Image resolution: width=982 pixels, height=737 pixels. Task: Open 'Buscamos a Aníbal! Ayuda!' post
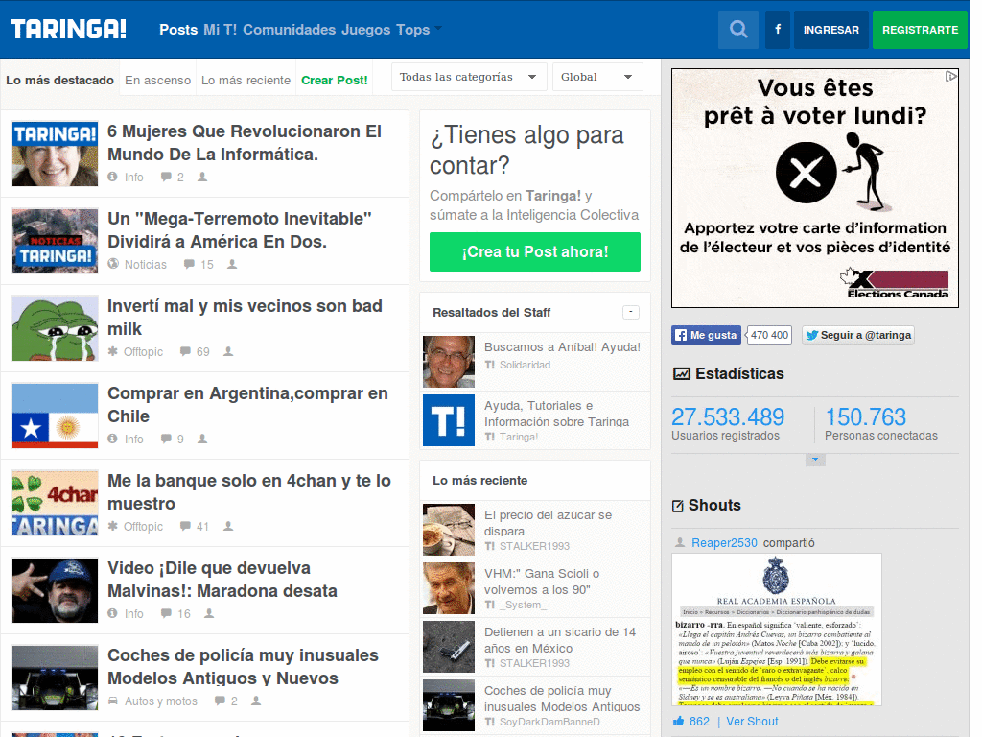562,346
